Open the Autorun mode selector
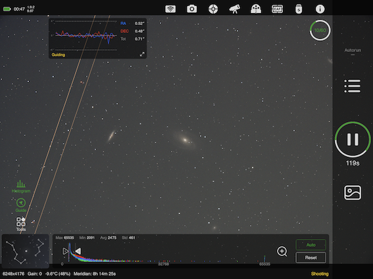The width and height of the screenshot is (373, 279). 353,51
